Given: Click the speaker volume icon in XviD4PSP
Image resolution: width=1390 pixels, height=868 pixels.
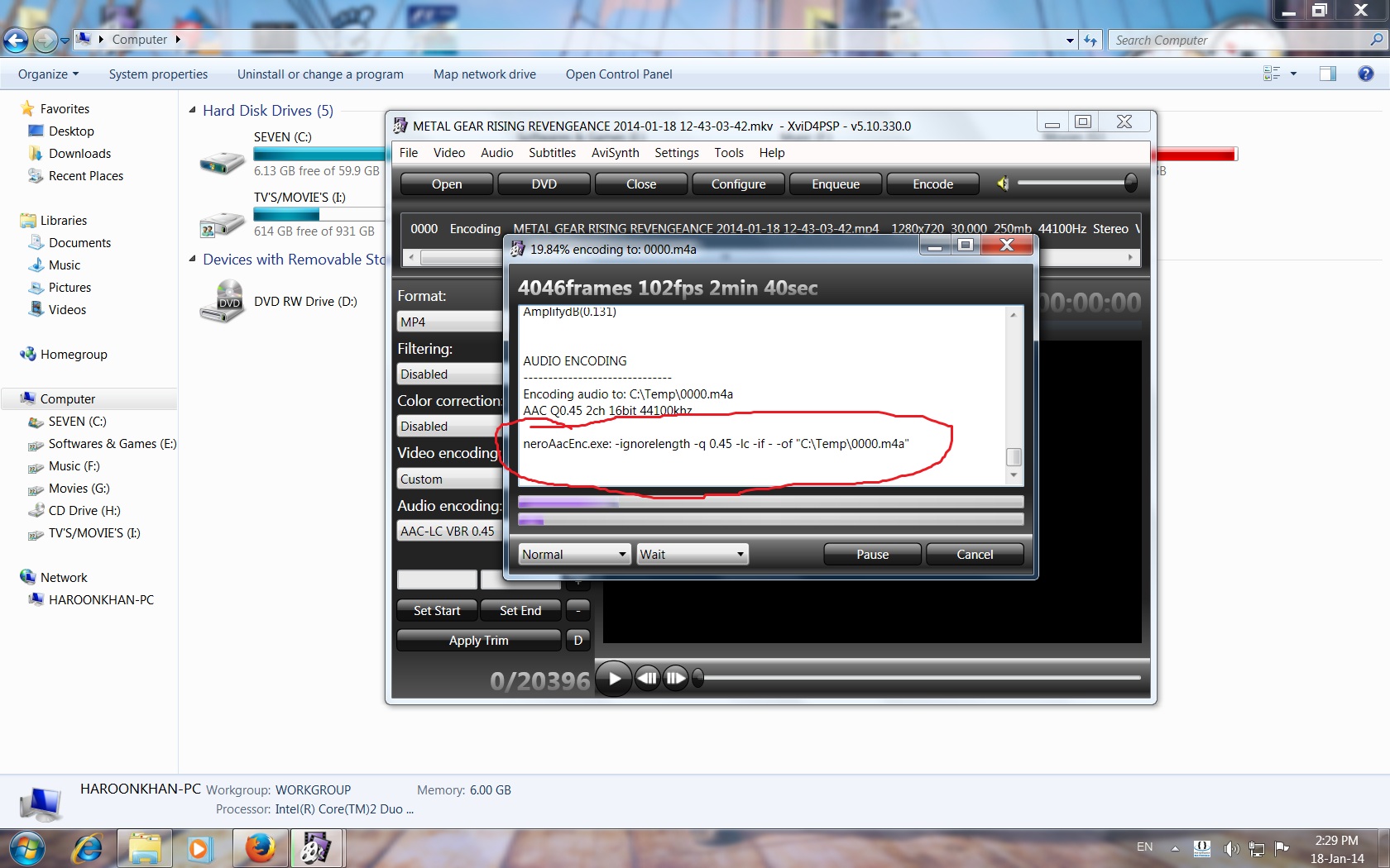Looking at the screenshot, I should click(1002, 184).
